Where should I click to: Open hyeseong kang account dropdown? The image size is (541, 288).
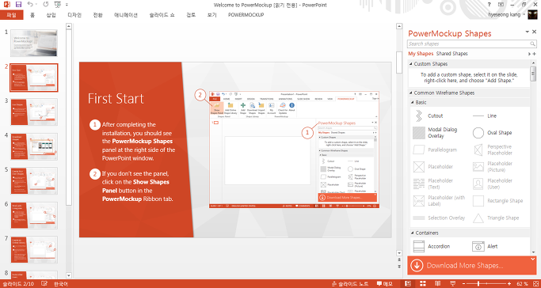coord(524,14)
